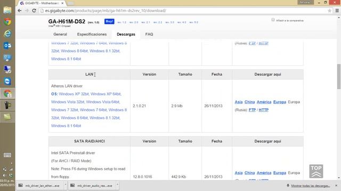The width and height of the screenshot is (341, 191).
Task: Click the size value 442.9 Kb
Action: coord(178,177)
